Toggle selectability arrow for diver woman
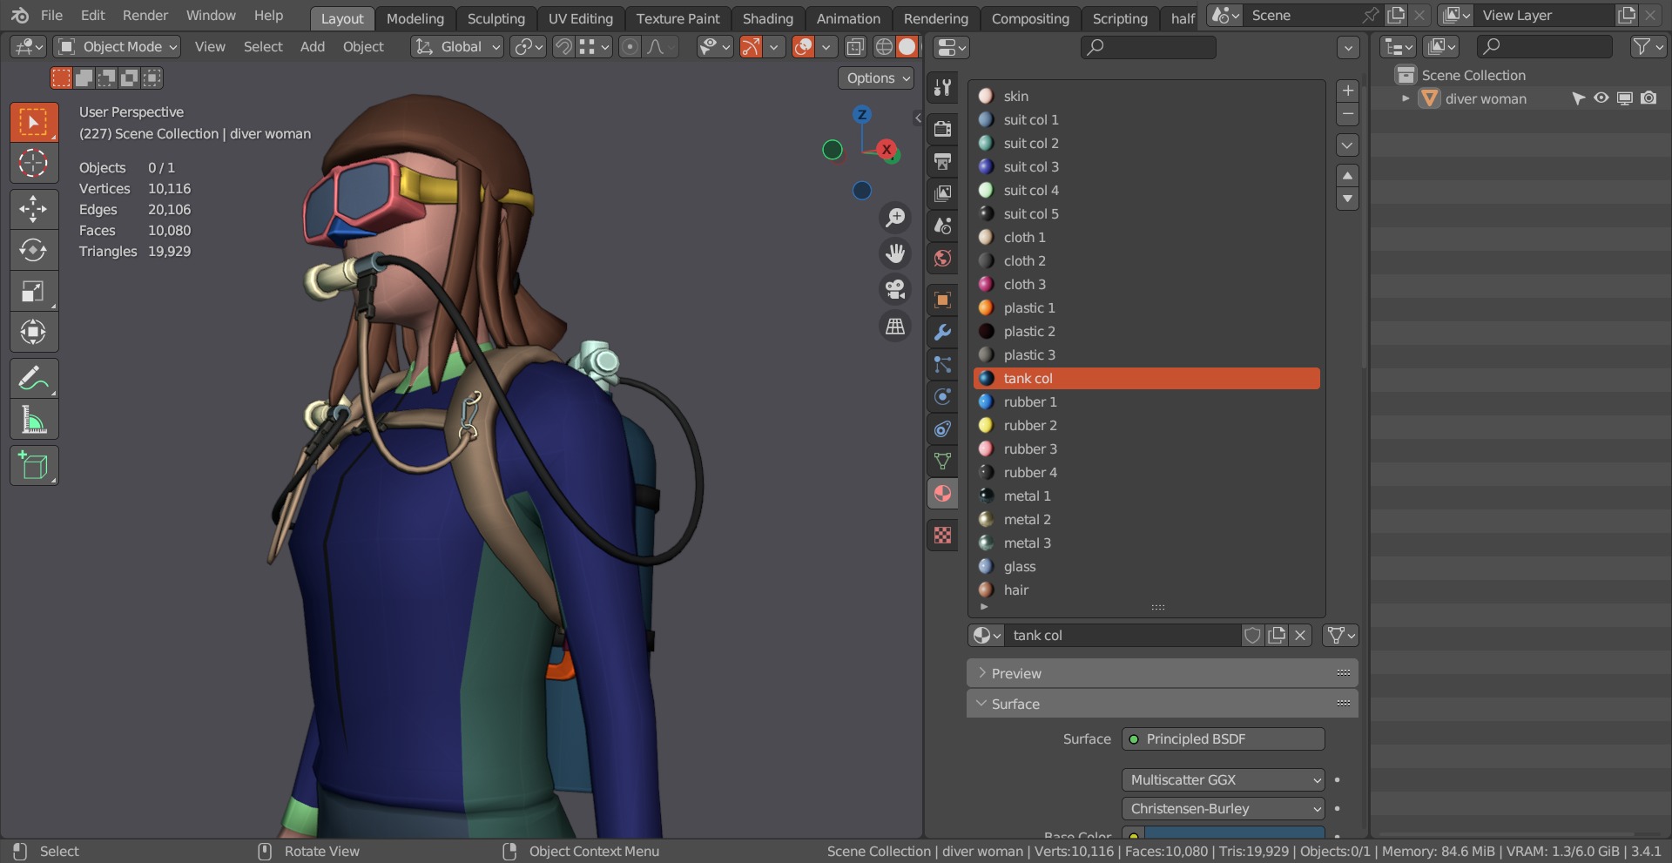 coord(1578,98)
